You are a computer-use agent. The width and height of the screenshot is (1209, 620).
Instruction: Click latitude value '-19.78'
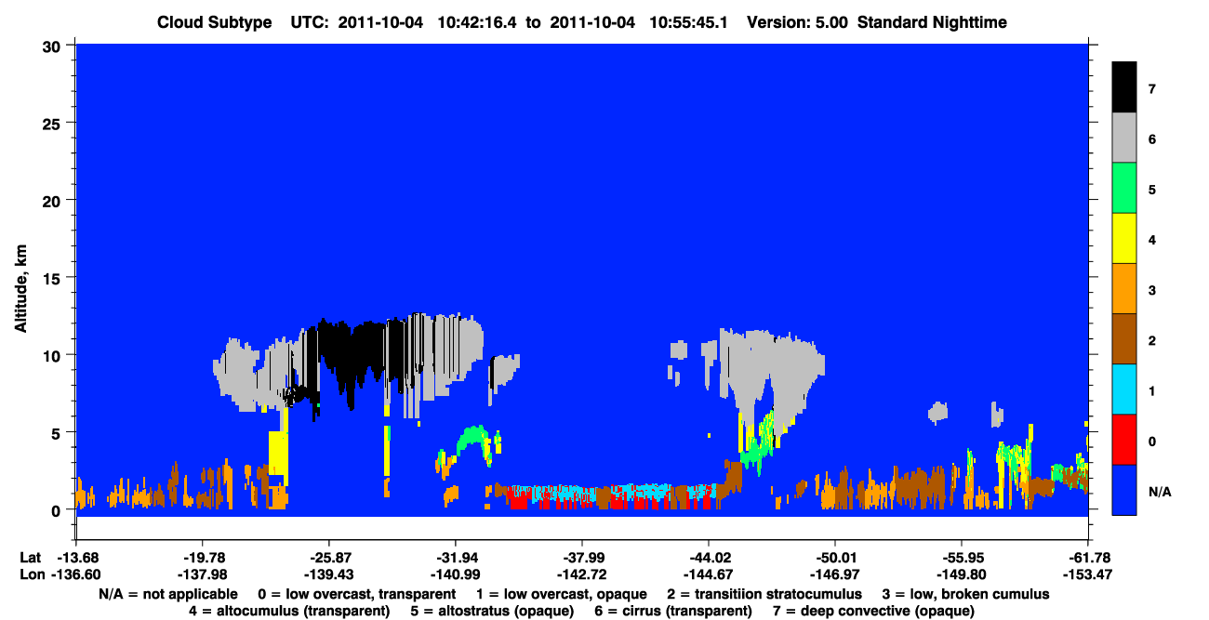pos(203,558)
